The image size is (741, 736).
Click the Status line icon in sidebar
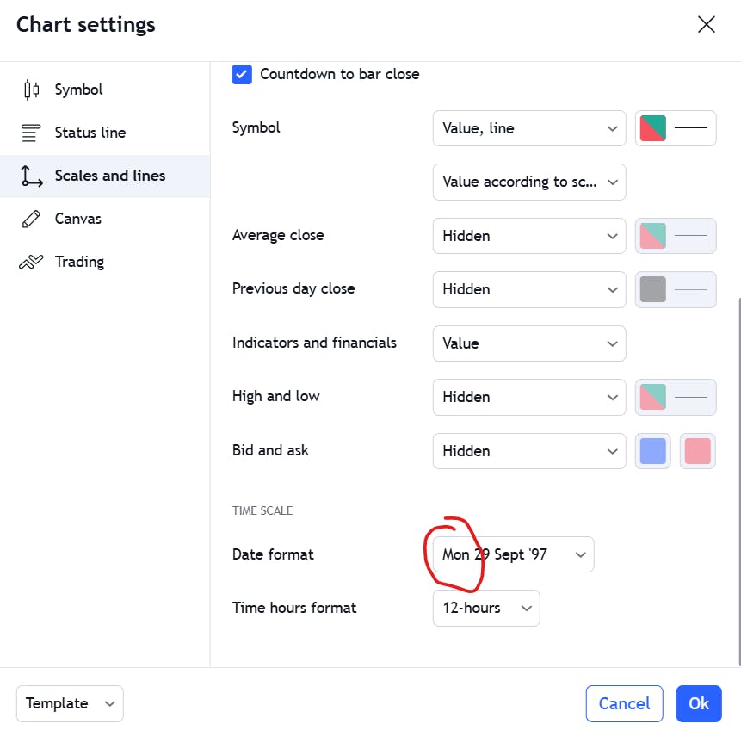click(x=31, y=133)
